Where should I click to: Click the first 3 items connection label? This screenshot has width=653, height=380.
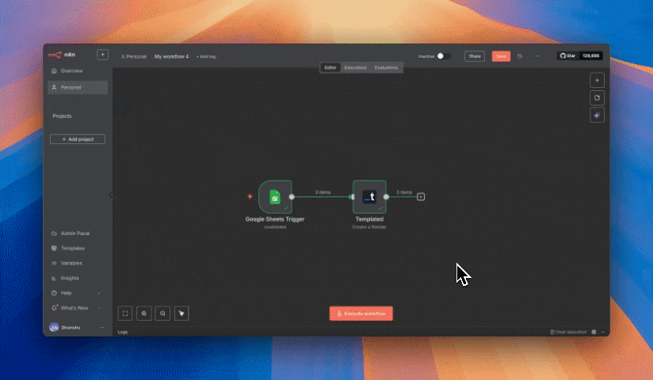(323, 192)
